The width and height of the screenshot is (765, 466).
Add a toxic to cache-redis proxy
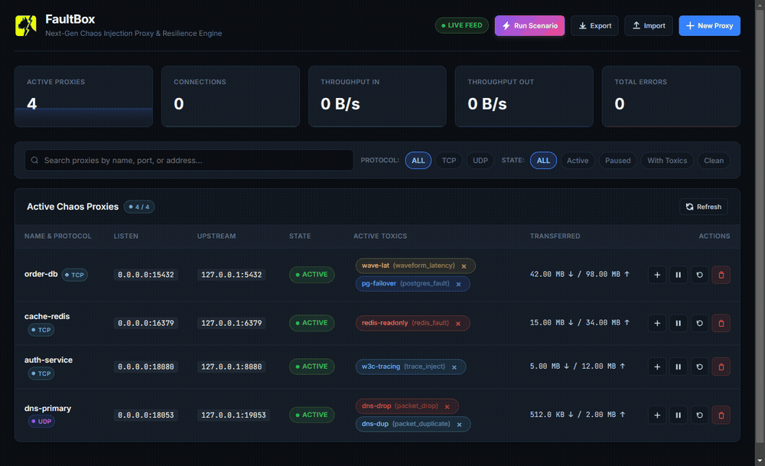point(657,323)
